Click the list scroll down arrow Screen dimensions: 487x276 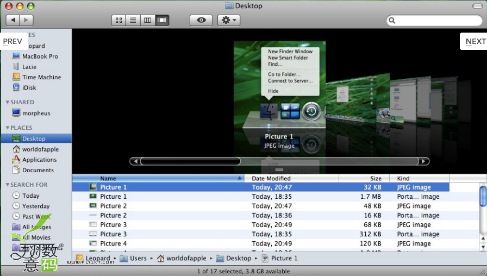click(483, 247)
